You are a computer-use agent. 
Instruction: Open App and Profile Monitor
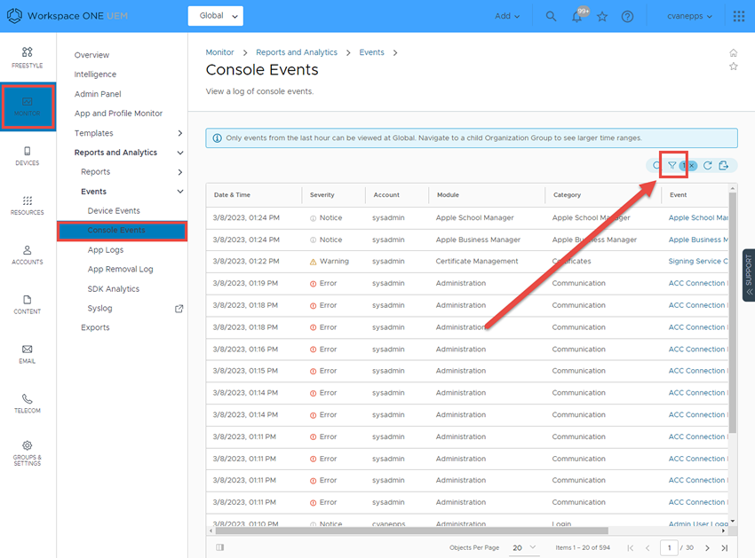(118, 114)
